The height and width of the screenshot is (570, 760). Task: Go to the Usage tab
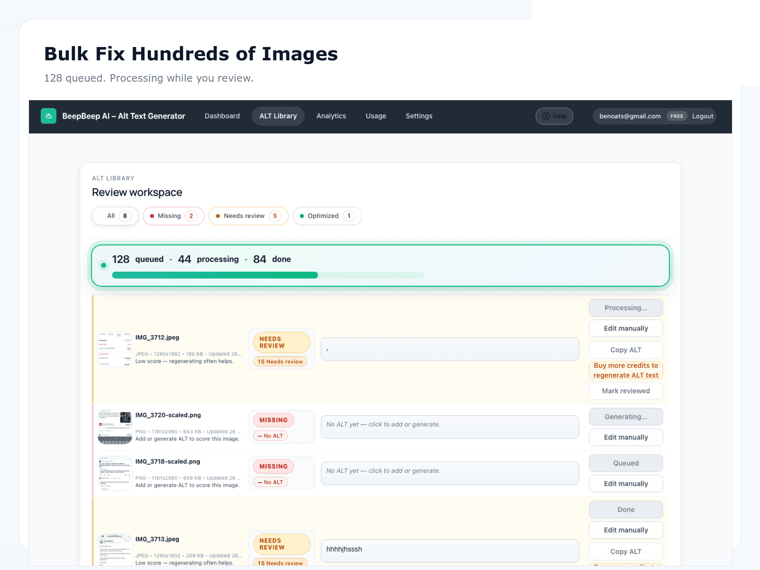[x=376, y=116]
